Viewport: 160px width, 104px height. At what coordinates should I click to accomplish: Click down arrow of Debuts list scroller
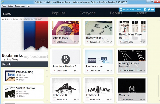coord(47,100)
